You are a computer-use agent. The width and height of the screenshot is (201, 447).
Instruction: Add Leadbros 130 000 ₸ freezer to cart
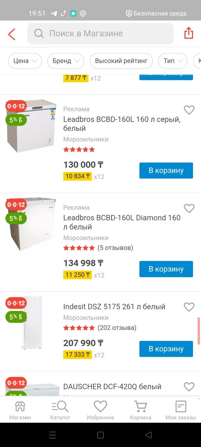[x=166, y=170]
